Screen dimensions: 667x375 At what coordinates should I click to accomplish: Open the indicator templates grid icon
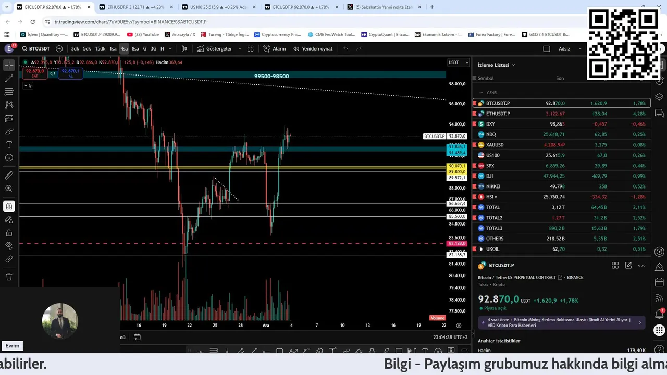251,48
